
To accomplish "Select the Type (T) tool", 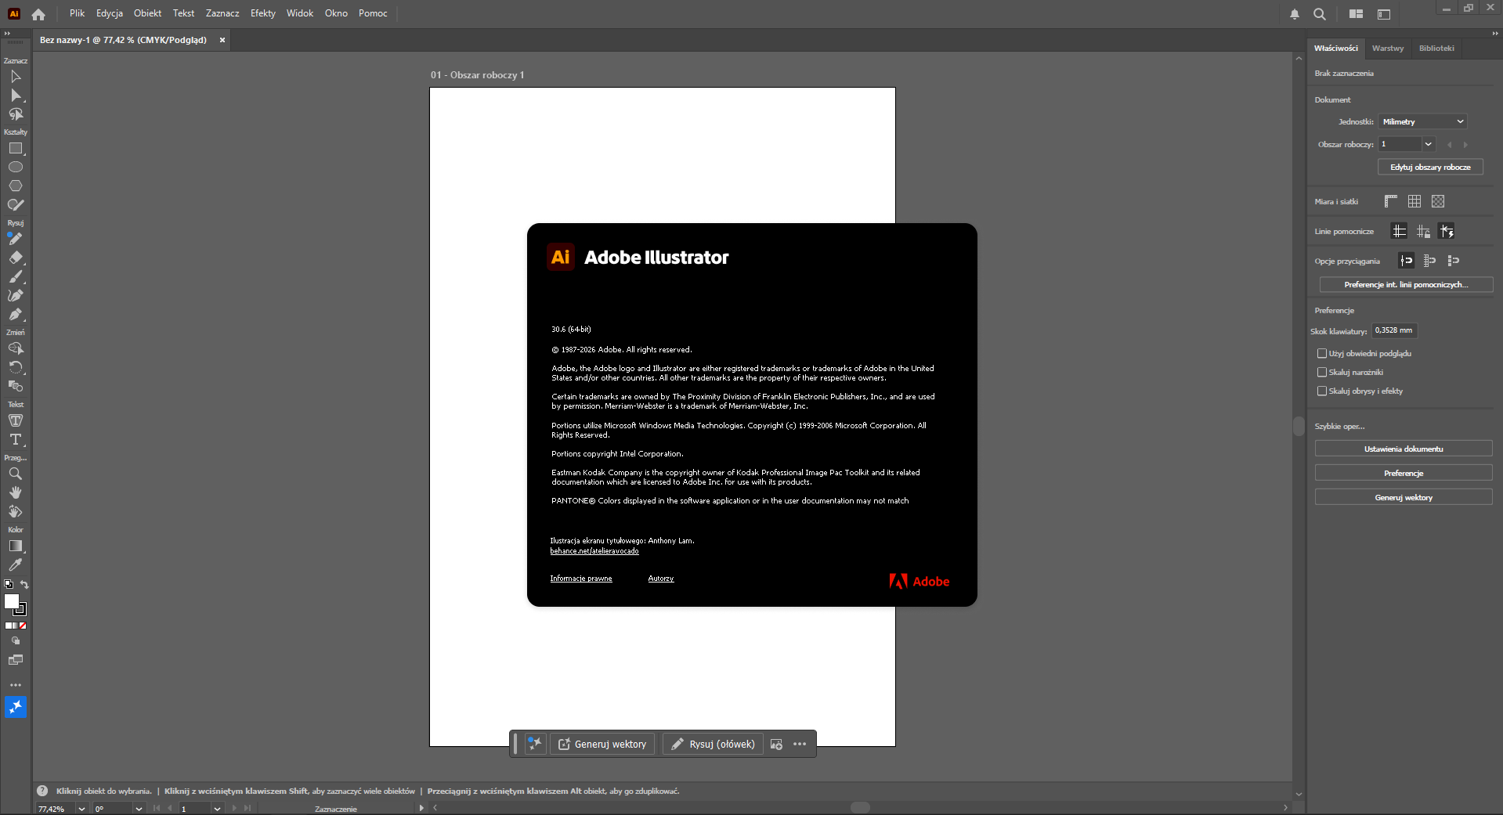I will [x=16, y=439].
